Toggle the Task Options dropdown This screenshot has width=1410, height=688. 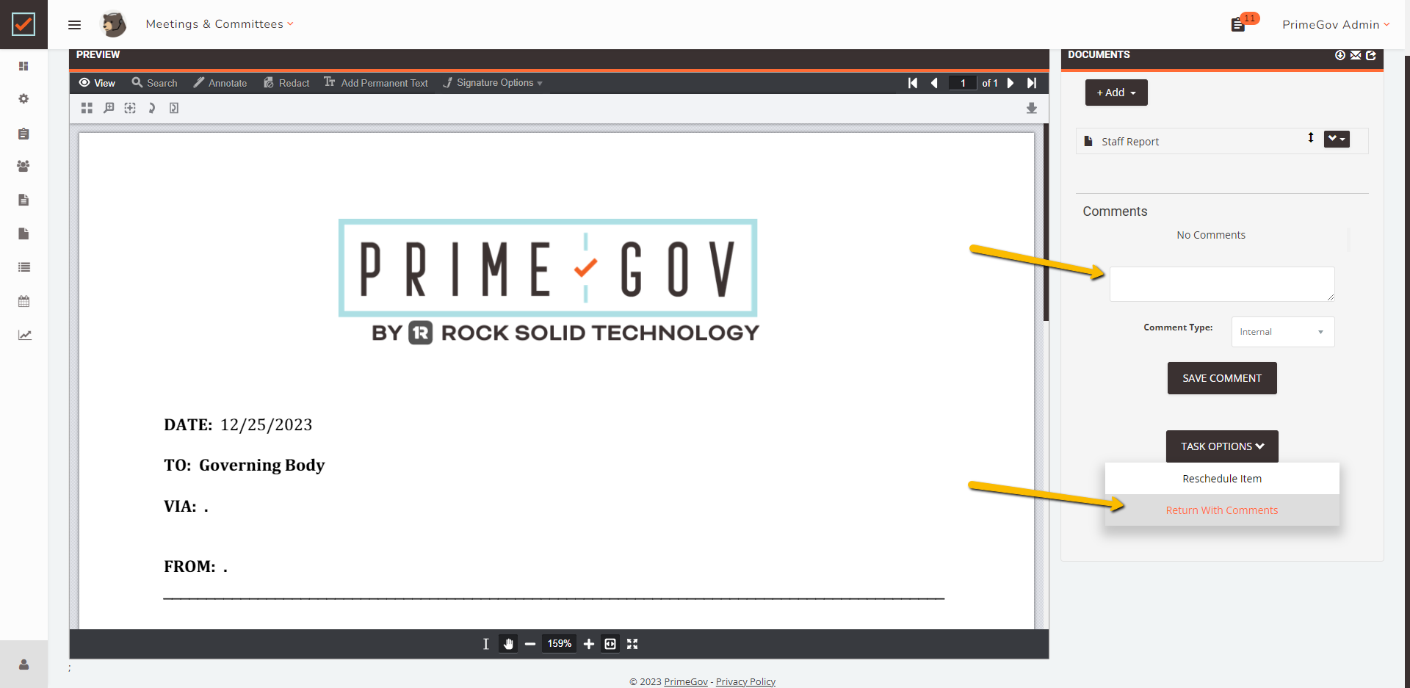1222,446
